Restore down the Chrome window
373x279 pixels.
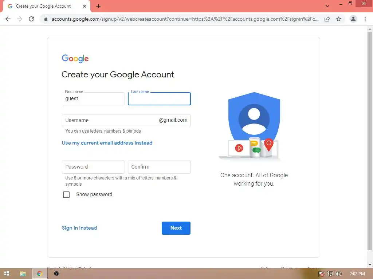[350, 4]
